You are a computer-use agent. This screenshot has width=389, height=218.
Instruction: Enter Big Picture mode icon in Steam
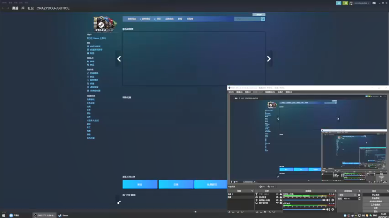(374, 3)
